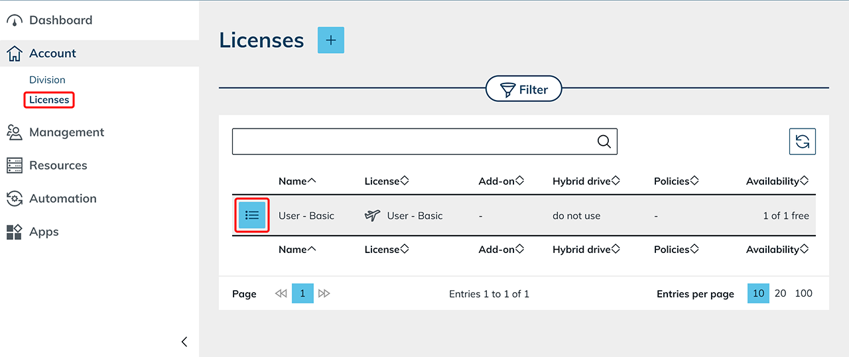Open the Apps sidebar section
849x357 pixels.
click(44, 232)
